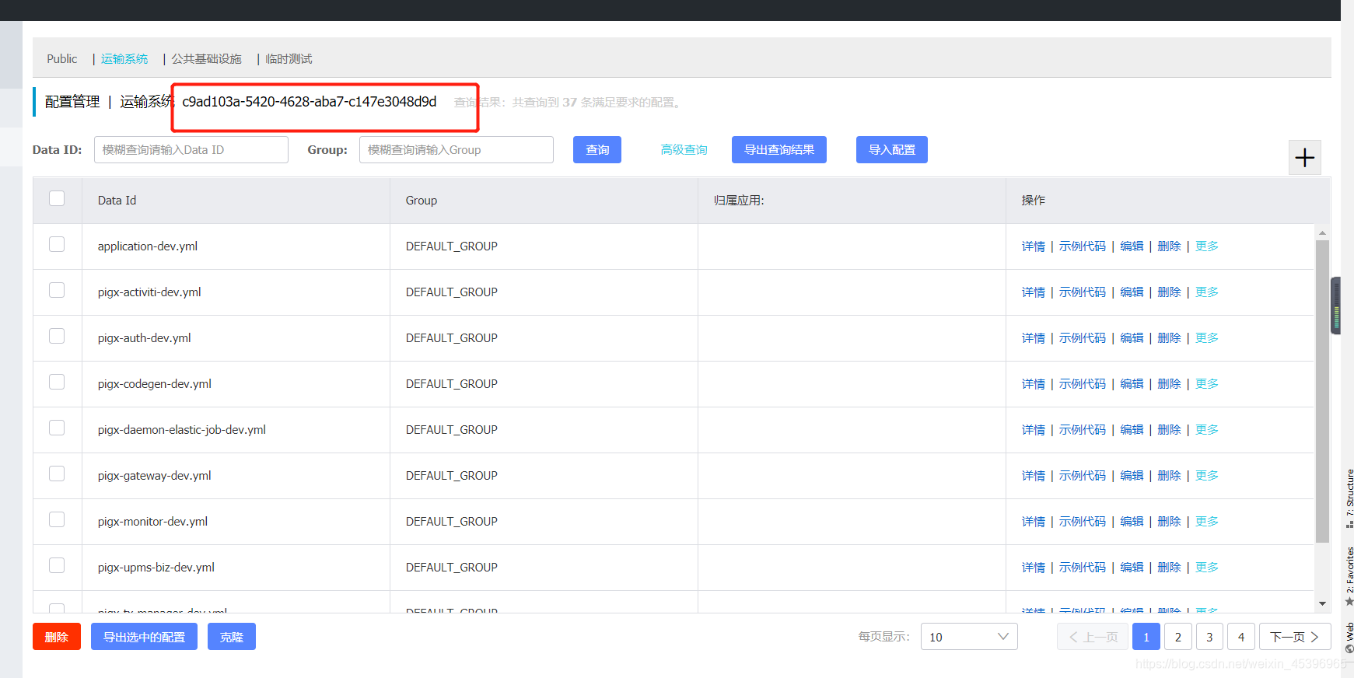Viewport: 1354px width, 678px height.
Task: Check the pigx-gateway-dev.yml row checkbox
Action: 57,474
